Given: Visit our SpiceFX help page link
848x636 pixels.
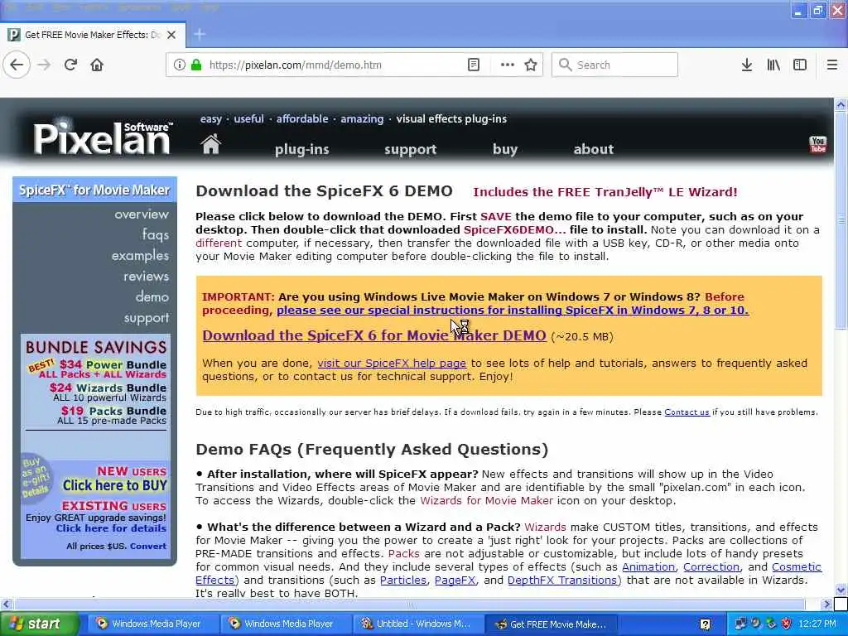Looking at the screenshot, I should [392, 364].
